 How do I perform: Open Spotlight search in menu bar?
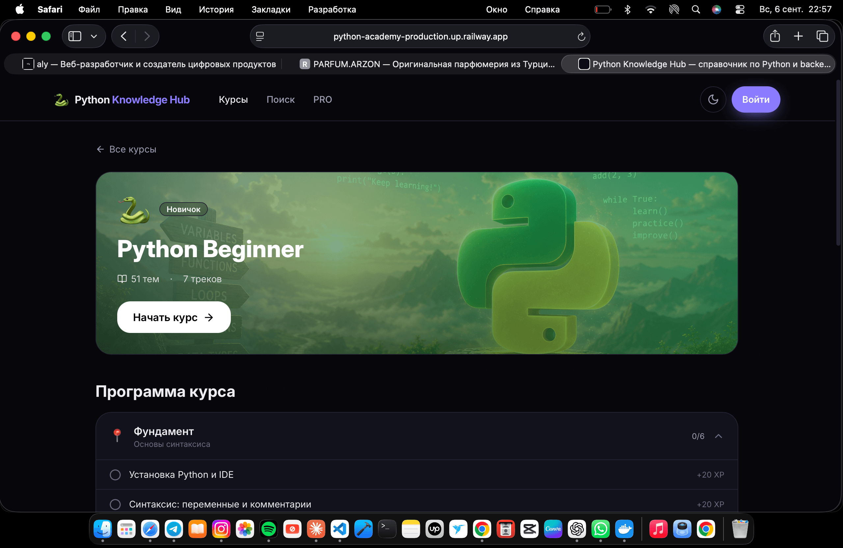pyautogui.click(x=696, y=10)
